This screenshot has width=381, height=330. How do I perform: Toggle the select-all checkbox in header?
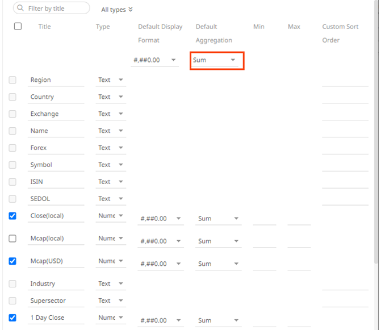point(18,26)
